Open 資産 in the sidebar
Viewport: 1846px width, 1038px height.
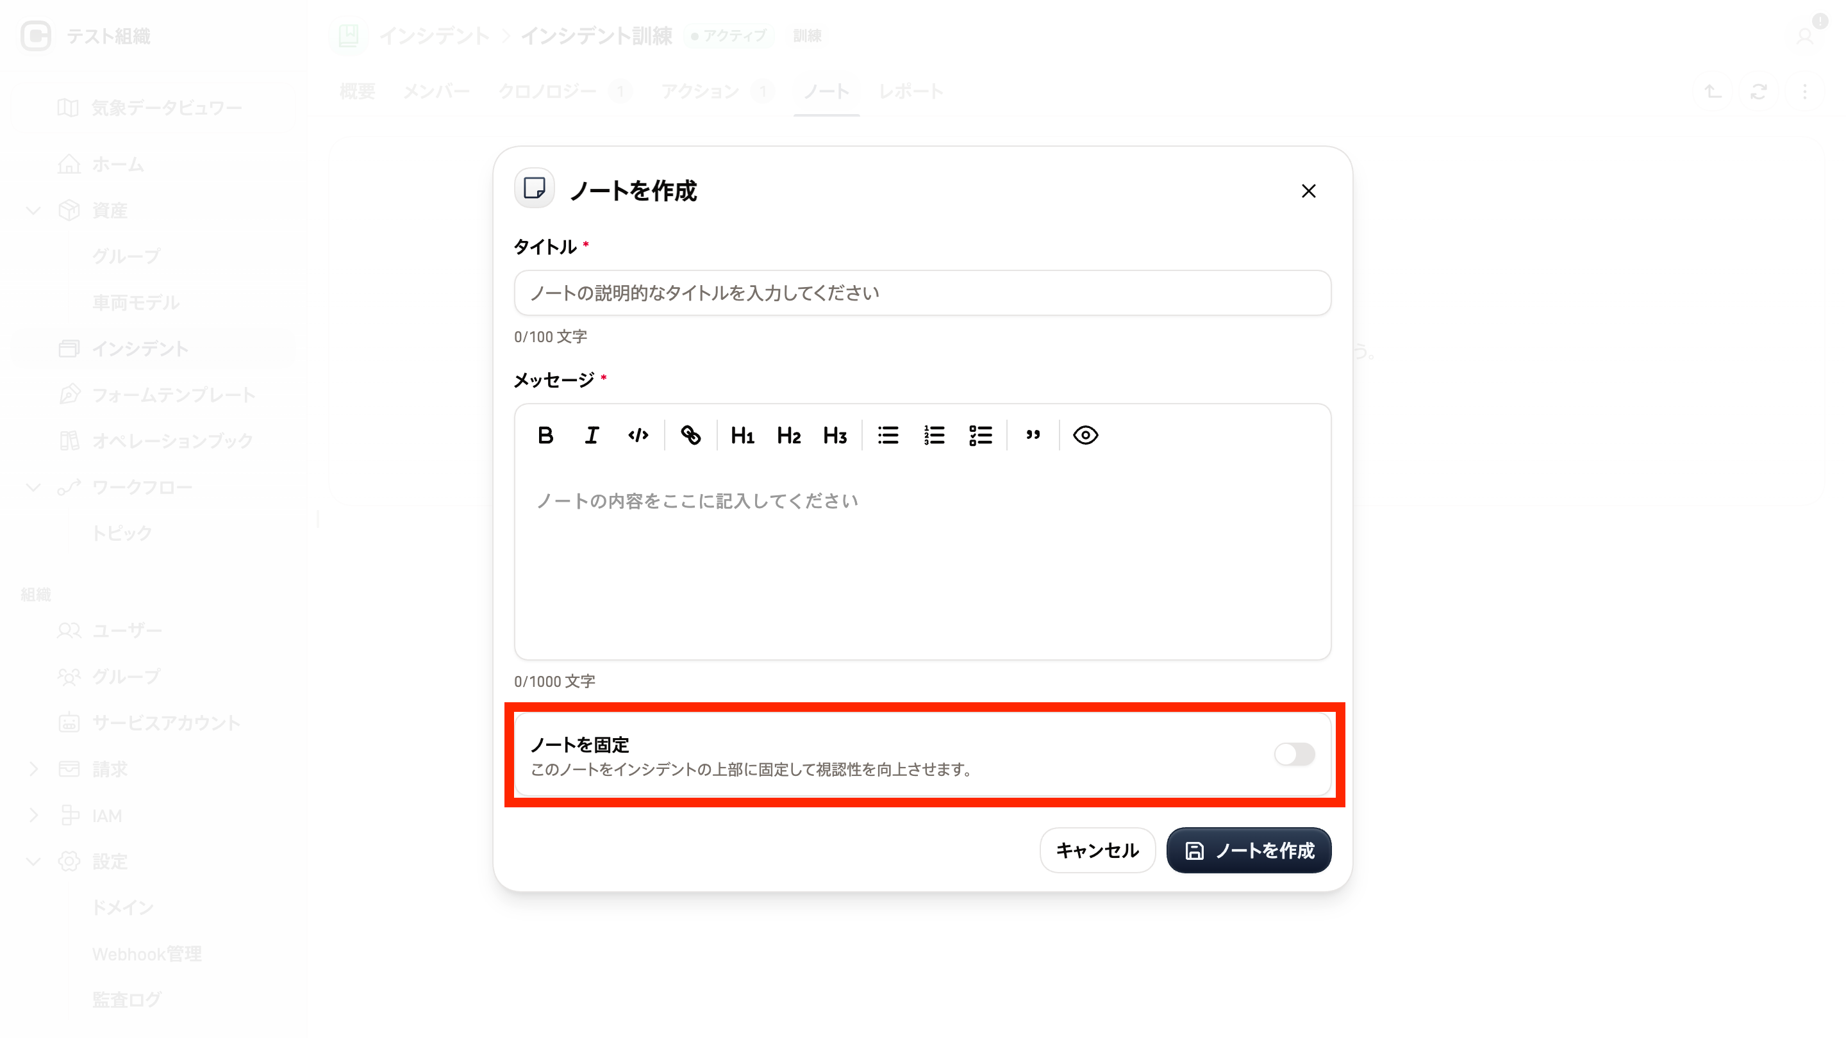110,211
